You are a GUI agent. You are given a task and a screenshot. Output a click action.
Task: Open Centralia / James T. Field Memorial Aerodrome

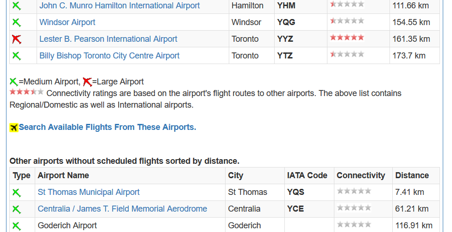click(122, 209)
